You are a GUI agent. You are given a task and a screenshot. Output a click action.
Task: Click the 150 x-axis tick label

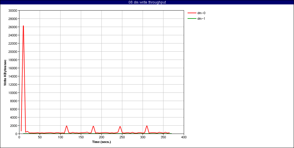(x=81, y=137)
